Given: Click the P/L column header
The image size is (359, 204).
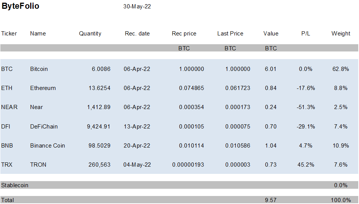Looking at the screenshot, I should coord(306,34).
